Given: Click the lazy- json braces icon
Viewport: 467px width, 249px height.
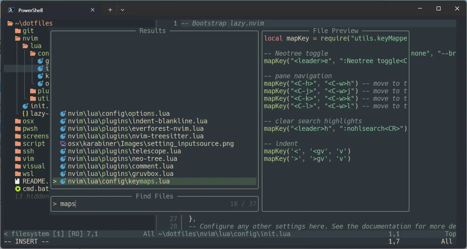Looking at the screenshot, I should tap(25, 114).
